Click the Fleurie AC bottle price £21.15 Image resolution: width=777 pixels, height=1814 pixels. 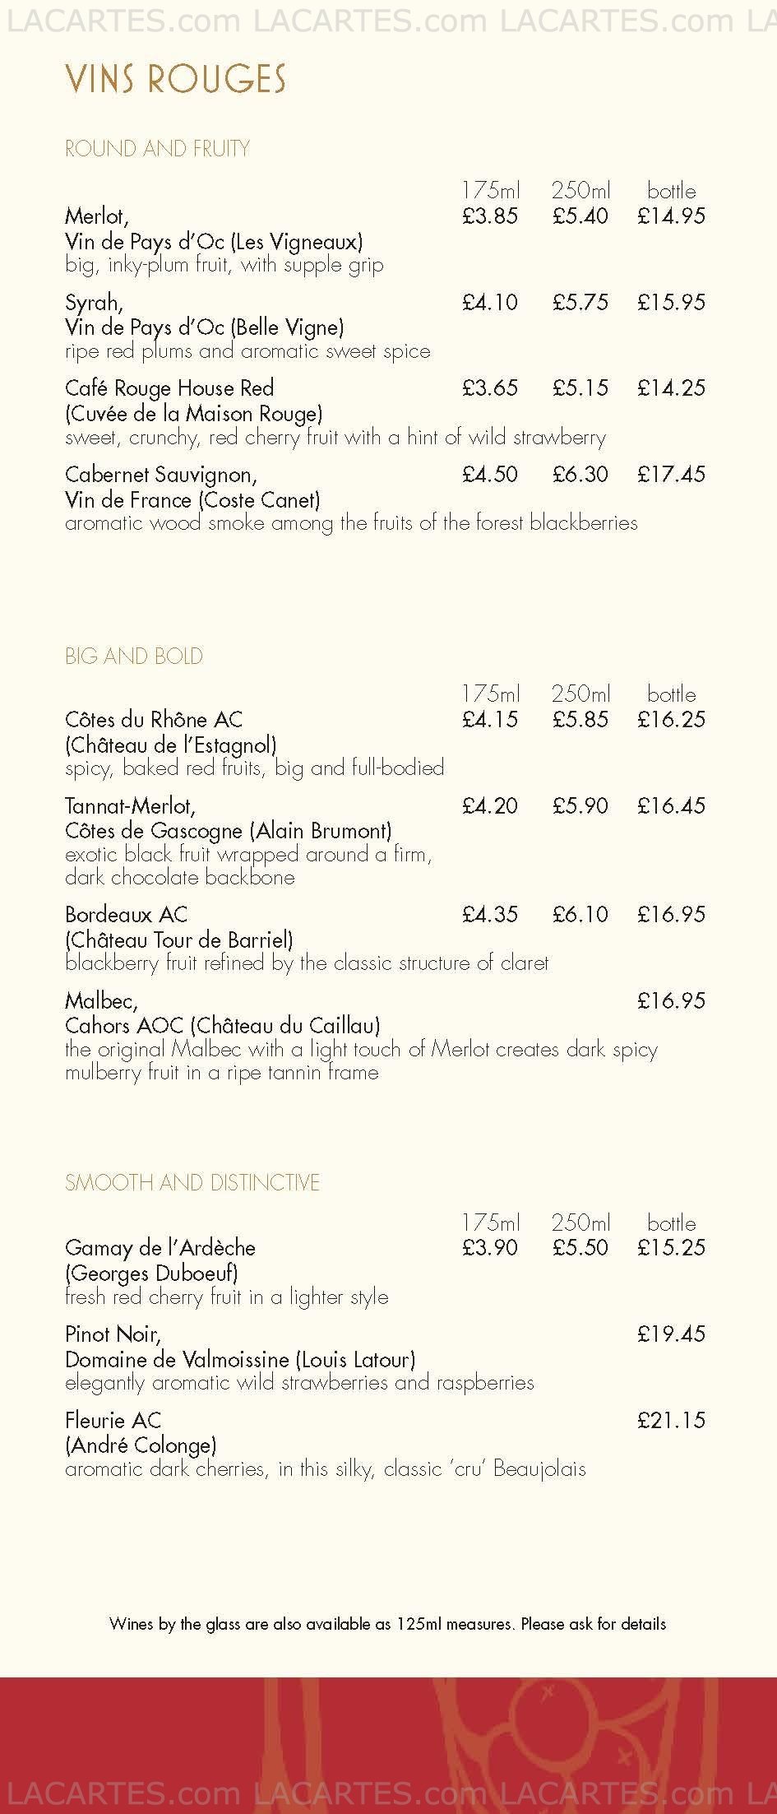(x=671, y=1420)
